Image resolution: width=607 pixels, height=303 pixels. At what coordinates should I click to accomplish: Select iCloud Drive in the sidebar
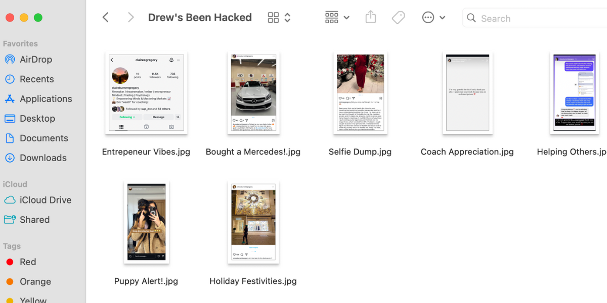click(45, 200)
